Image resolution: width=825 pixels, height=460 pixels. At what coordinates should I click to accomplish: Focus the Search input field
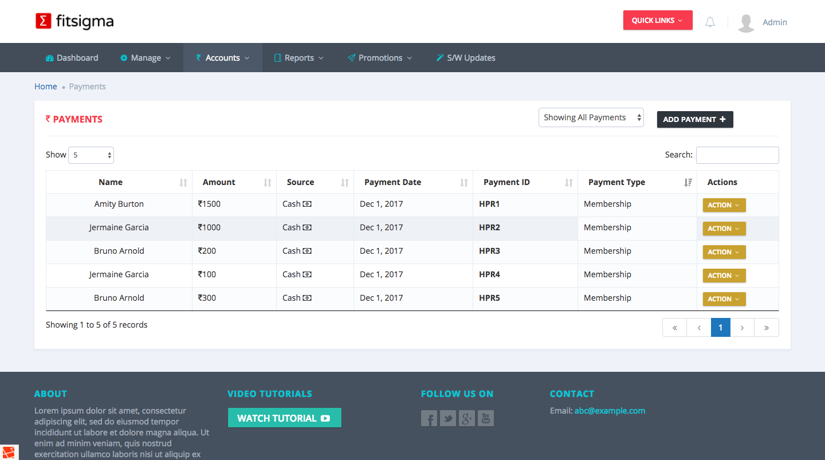click(737, 155)
